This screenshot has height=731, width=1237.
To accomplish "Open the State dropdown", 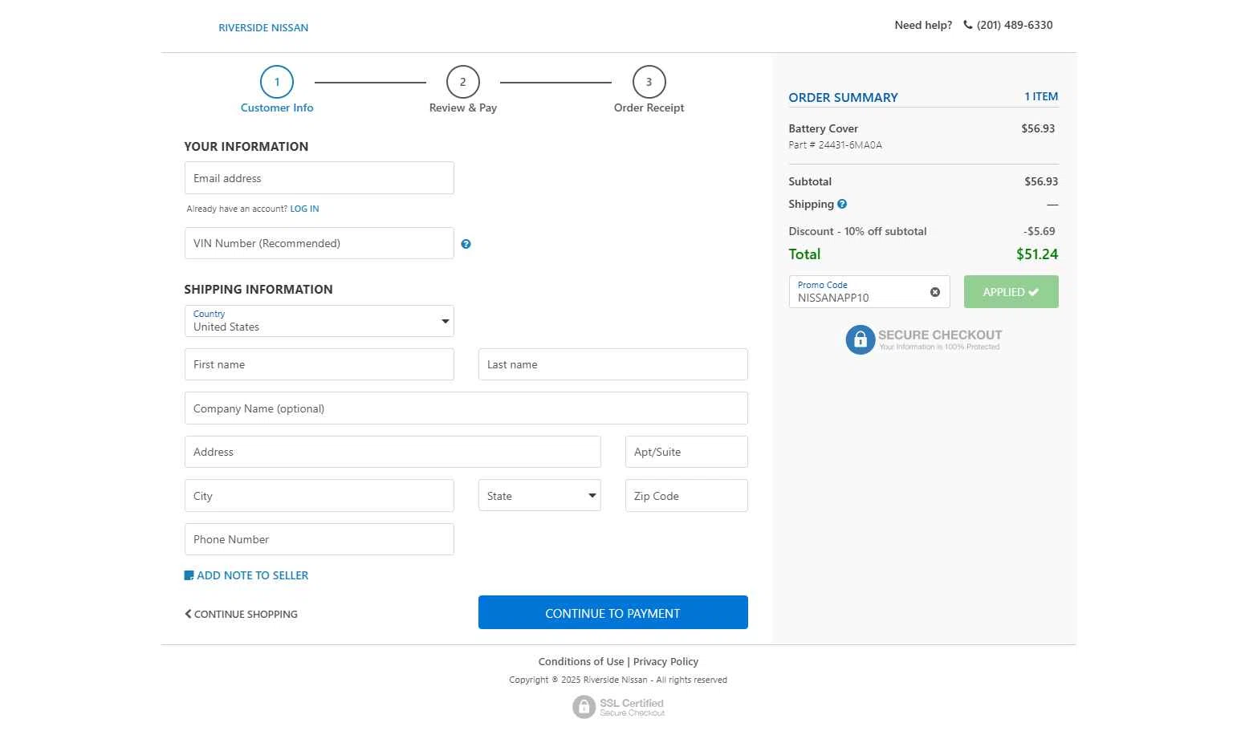I will (x=539, y=496).
